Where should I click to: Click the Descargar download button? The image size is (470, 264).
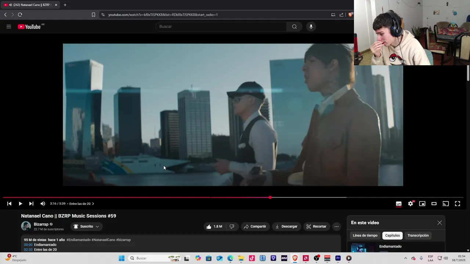pyautogui.click(x=286, y=227)
